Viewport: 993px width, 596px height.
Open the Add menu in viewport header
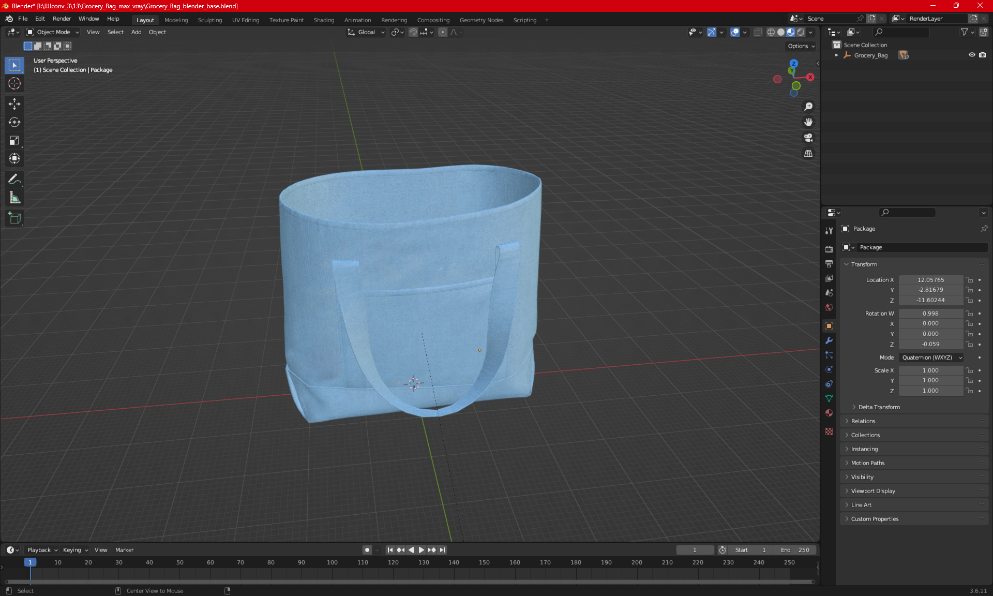pyautogui.click(x=136, y=32)
